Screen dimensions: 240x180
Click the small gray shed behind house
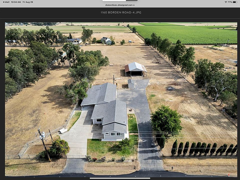(131, 83)
